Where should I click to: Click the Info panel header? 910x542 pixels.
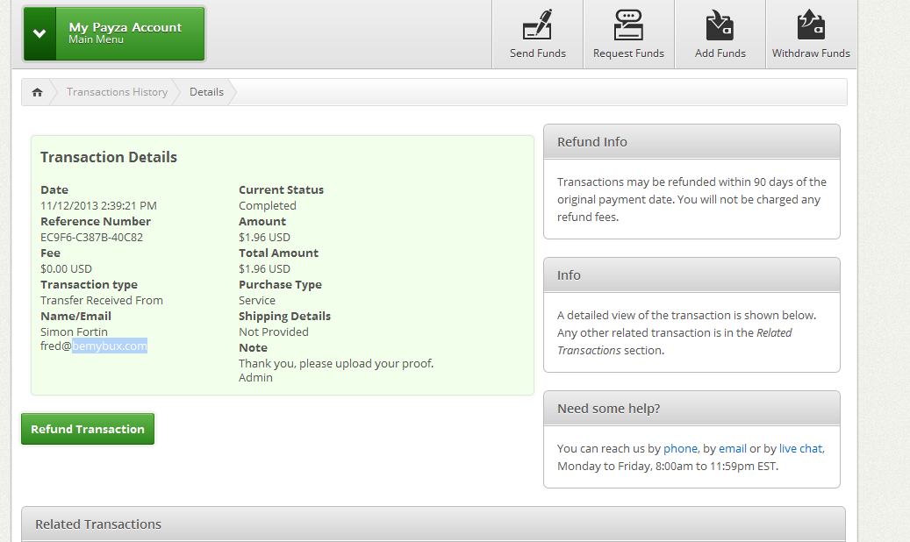pyautogui.click(x=691, y=275)
